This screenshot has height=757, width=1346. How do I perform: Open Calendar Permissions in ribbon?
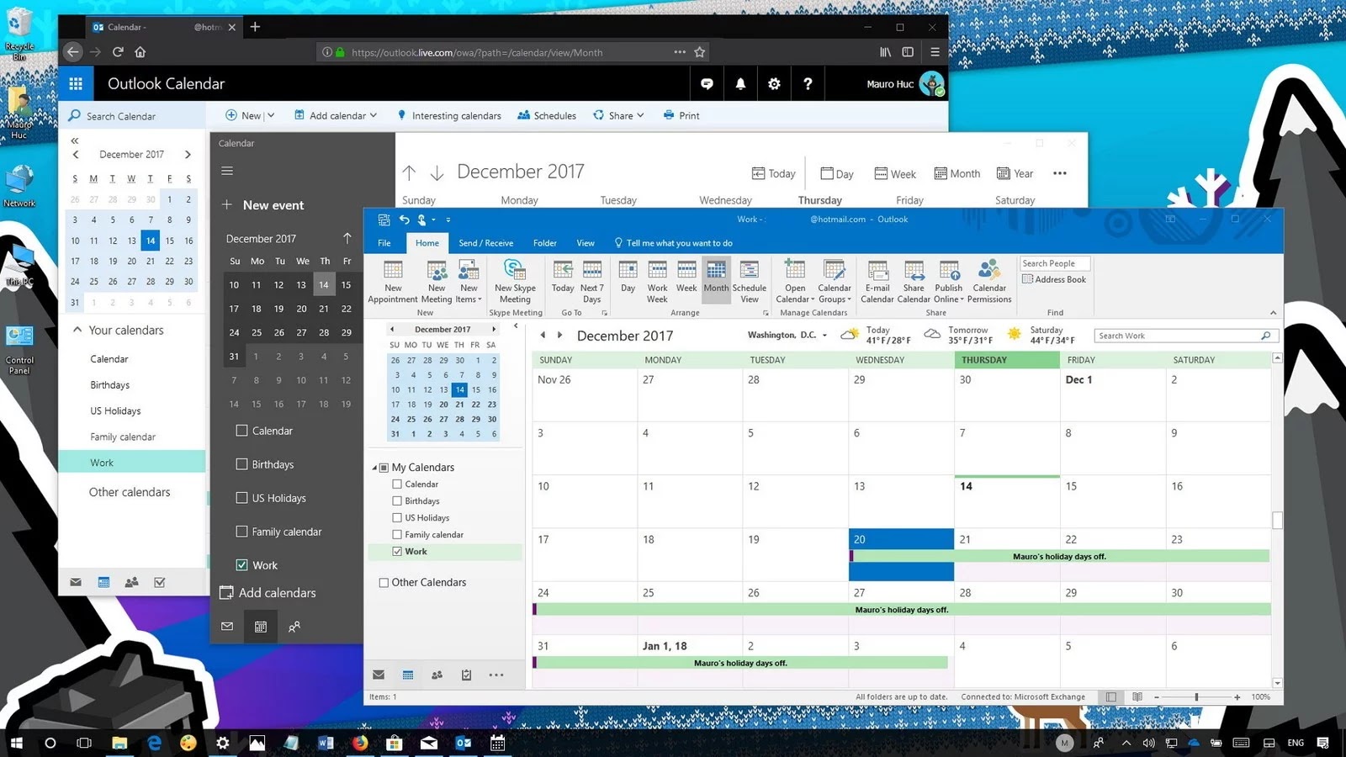click(x=989, y=281)
